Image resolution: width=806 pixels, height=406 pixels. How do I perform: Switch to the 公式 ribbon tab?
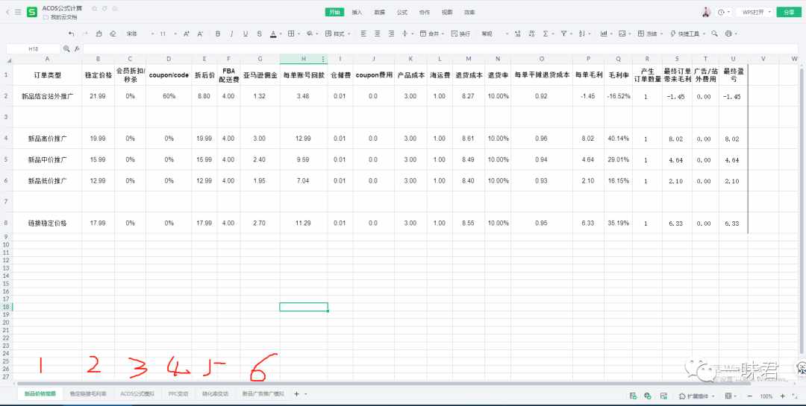coord(402,13)
